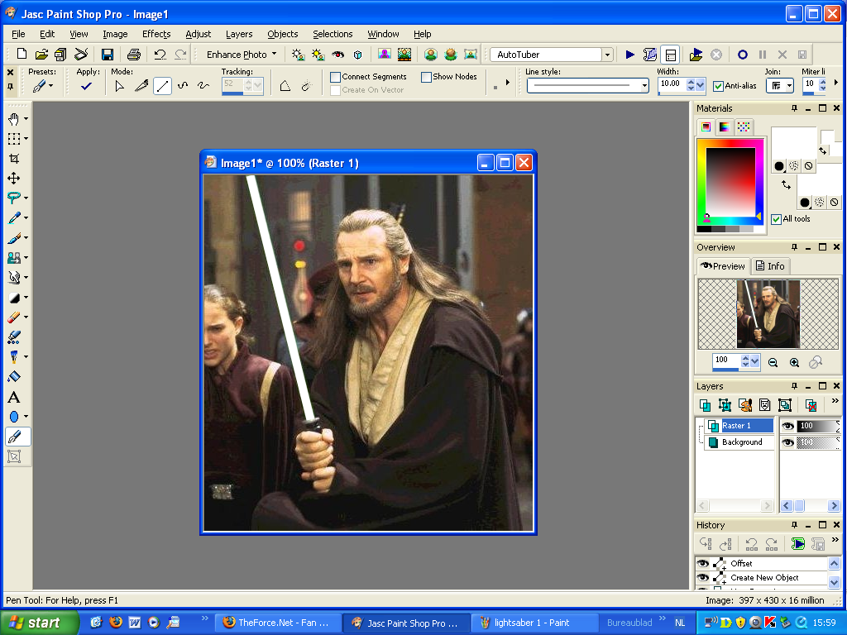Select the Crop tool
847x635 pixels.
coord(15,157)
